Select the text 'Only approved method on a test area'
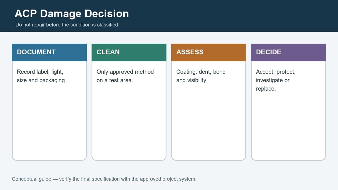 [125, 76]
